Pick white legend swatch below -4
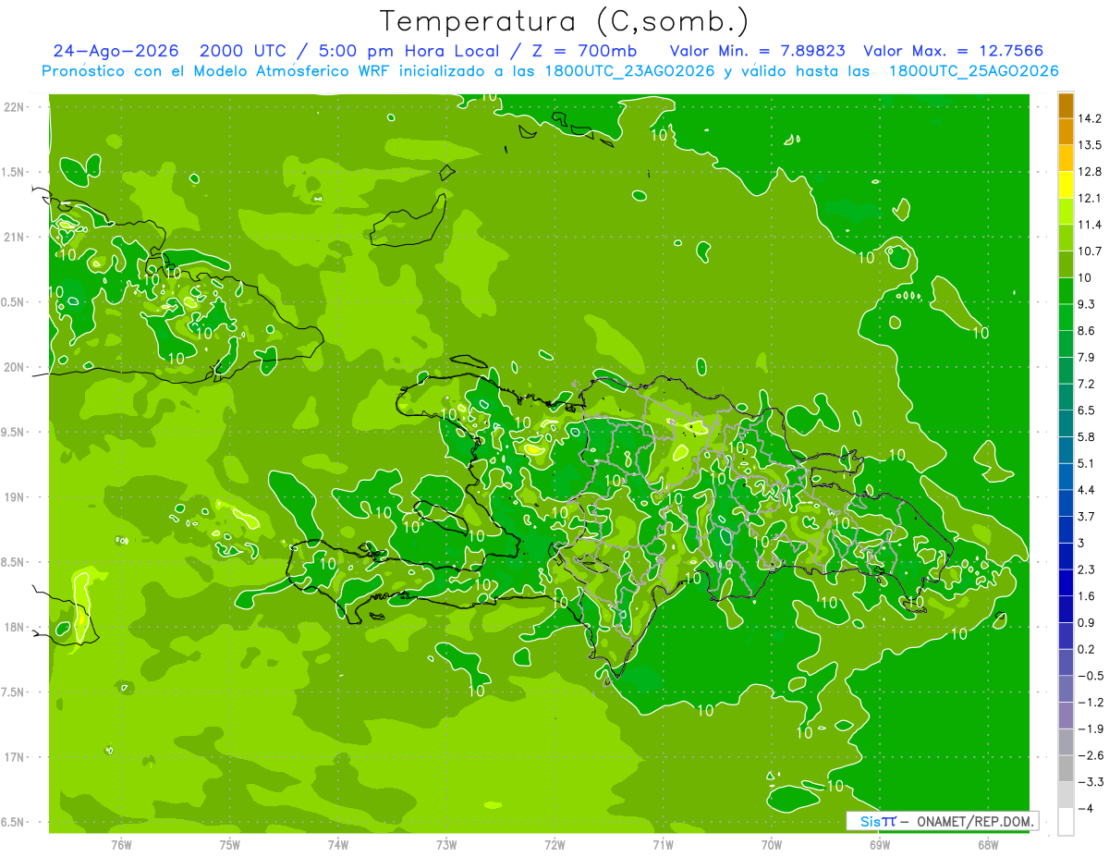This screenshot has width=1109, height=857. click(x=1066, y=822)
